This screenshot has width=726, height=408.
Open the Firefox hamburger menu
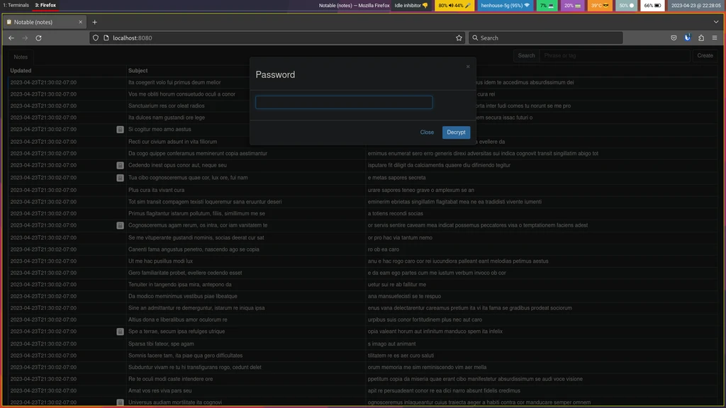point(715,38)
